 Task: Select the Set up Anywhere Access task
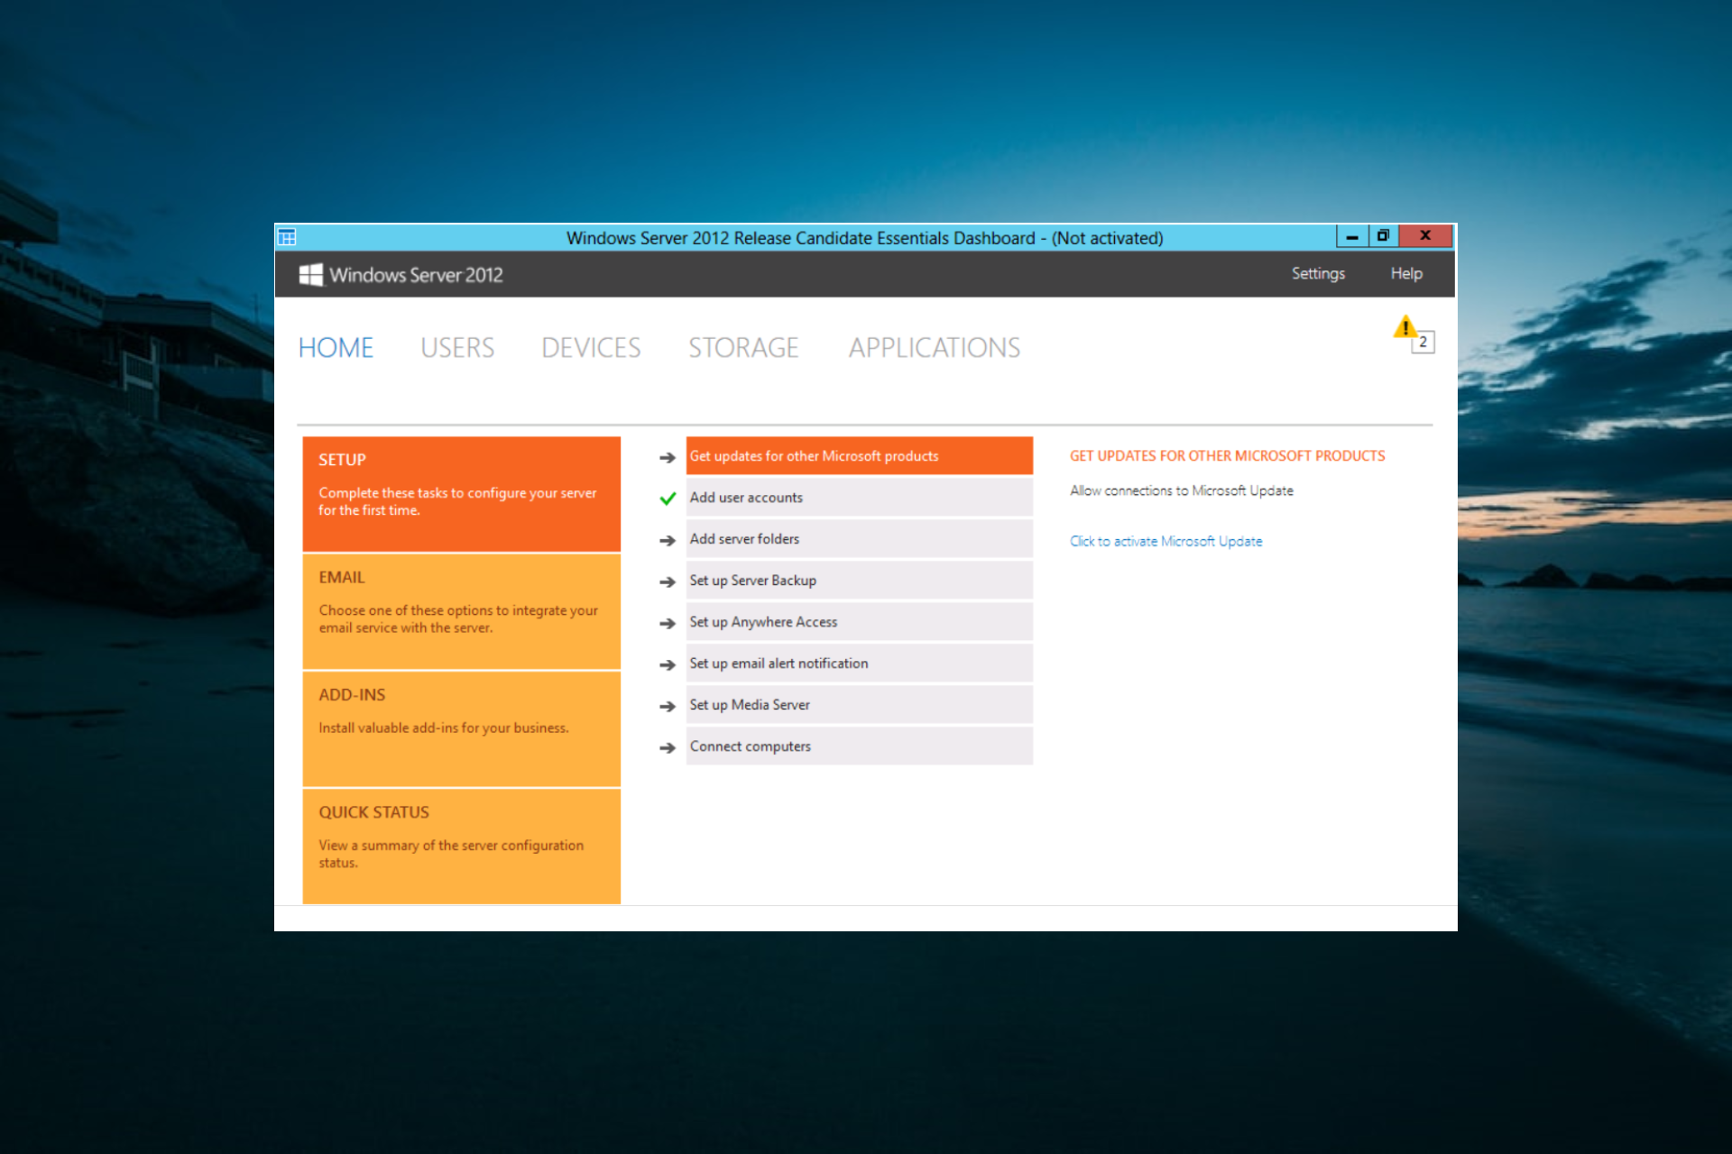click(860, 622)
